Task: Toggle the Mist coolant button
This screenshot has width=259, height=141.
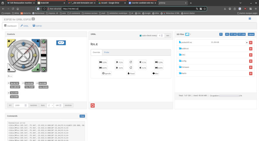Action: pos(155,74)
